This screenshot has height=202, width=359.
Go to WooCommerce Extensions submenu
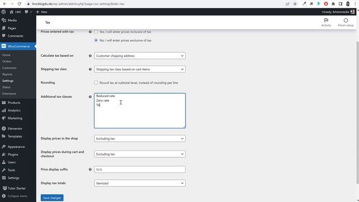(9, 94)
